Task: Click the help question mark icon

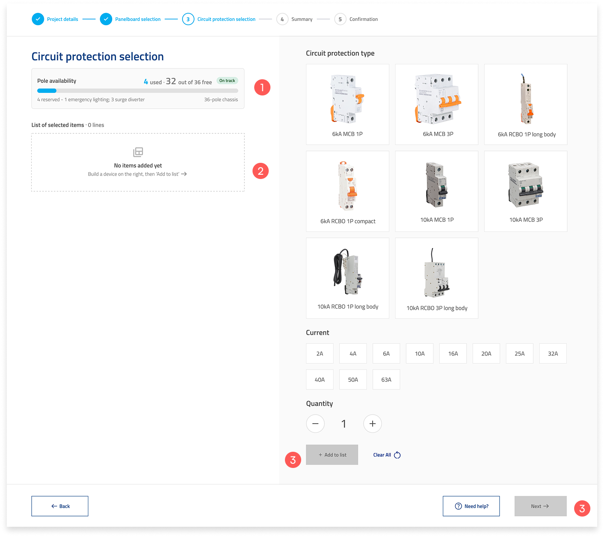Action: tap(459, 506)
